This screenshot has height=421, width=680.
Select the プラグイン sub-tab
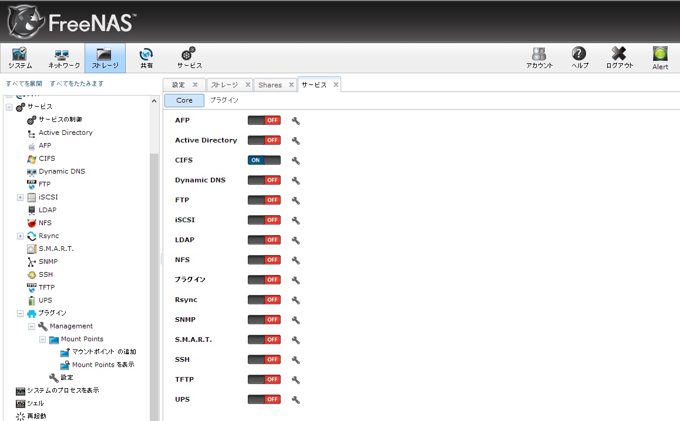coord(224,100)
